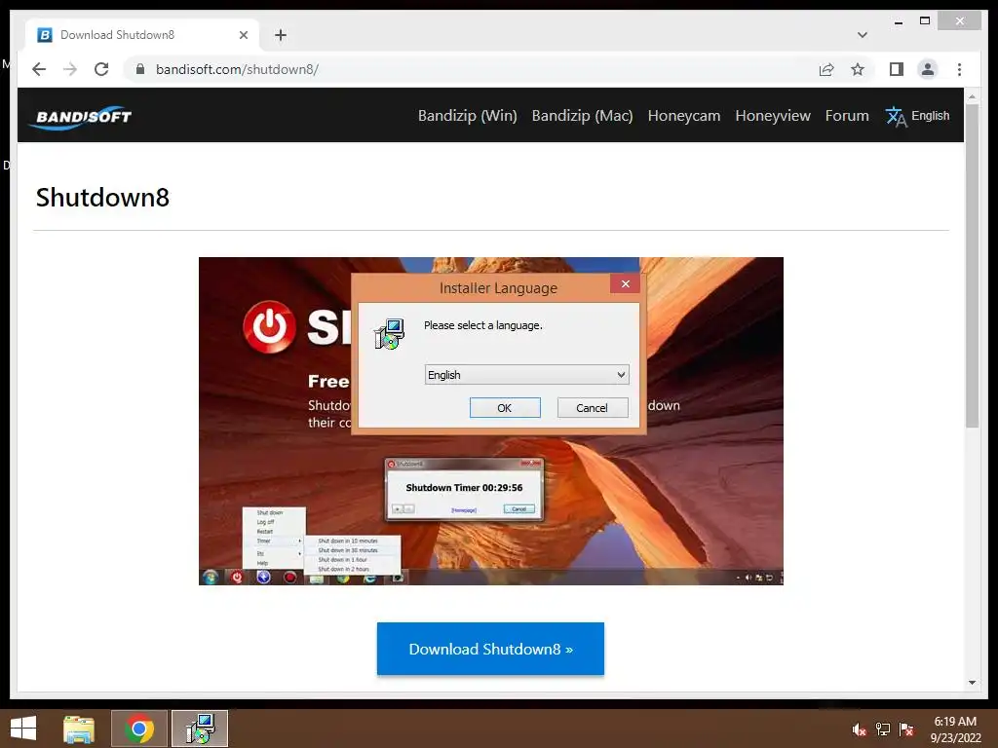Open the Honeycam navigation link
Image resolution: width=998 pixels, height=748 pixels.
[x=683, y=116]
